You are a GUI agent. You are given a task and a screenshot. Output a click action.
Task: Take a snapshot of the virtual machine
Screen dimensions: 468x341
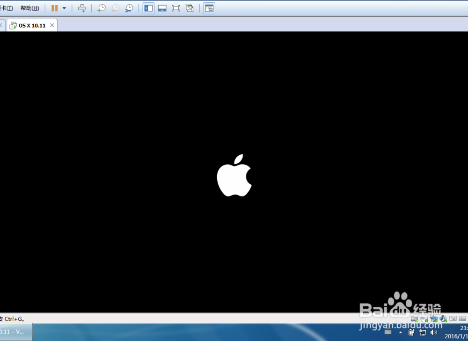tap(102, 8)
